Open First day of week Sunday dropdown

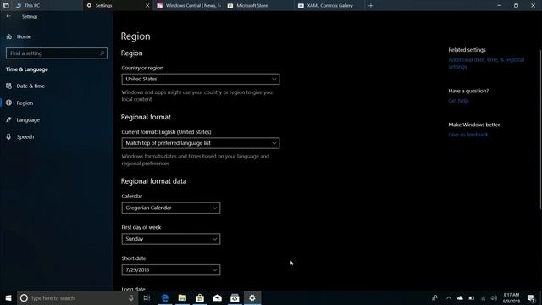[x=171, y=239]
